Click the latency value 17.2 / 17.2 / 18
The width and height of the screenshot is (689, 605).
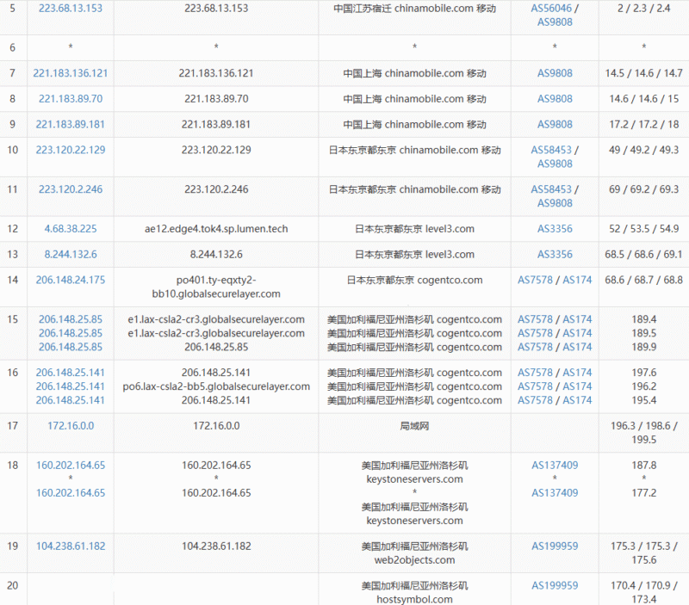[x=643, y=124]
